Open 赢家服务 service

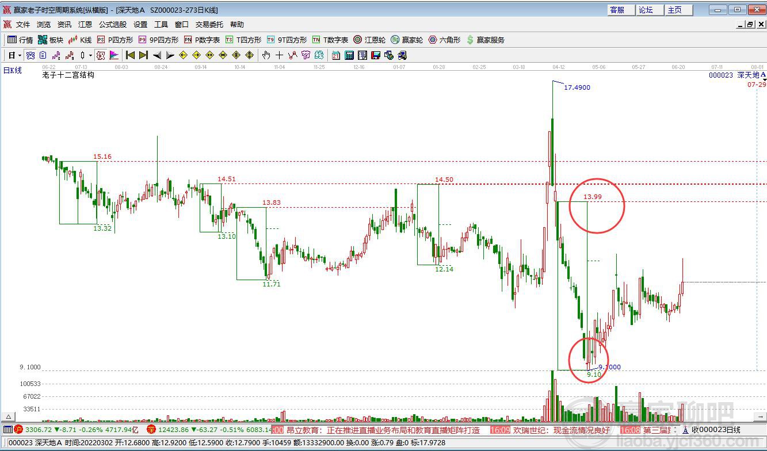pyautogui.click(x=486, y=40)
